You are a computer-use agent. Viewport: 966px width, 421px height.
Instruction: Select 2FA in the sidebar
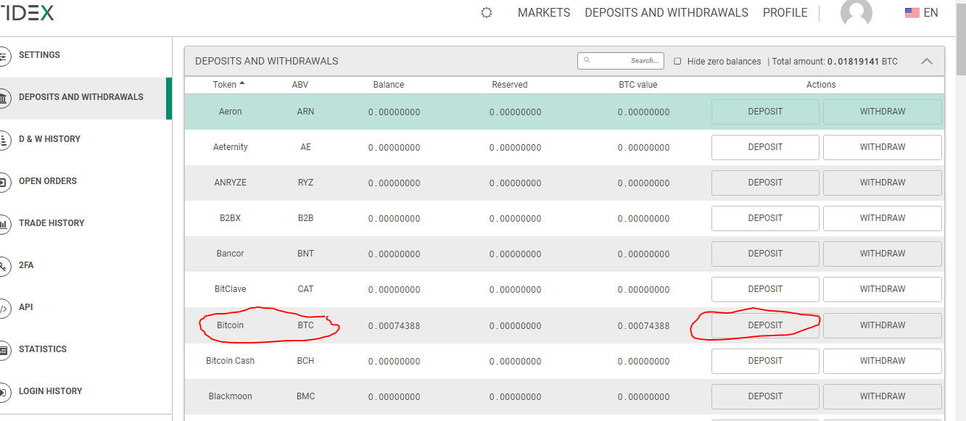click(26, 265)
